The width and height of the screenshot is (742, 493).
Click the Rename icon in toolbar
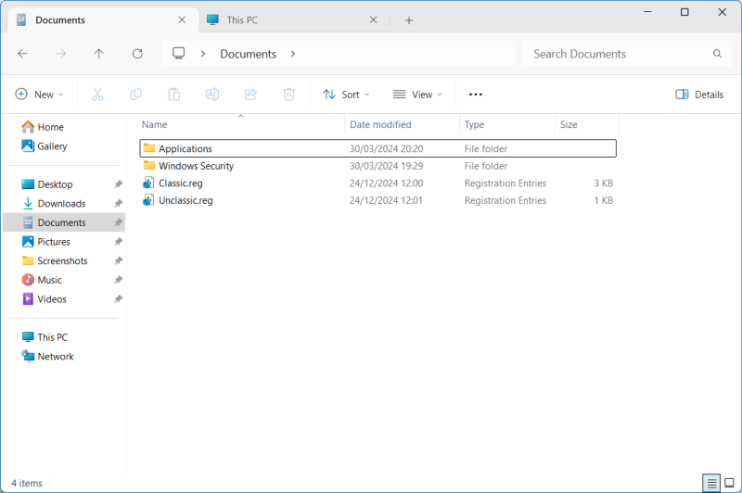point(212,95)
